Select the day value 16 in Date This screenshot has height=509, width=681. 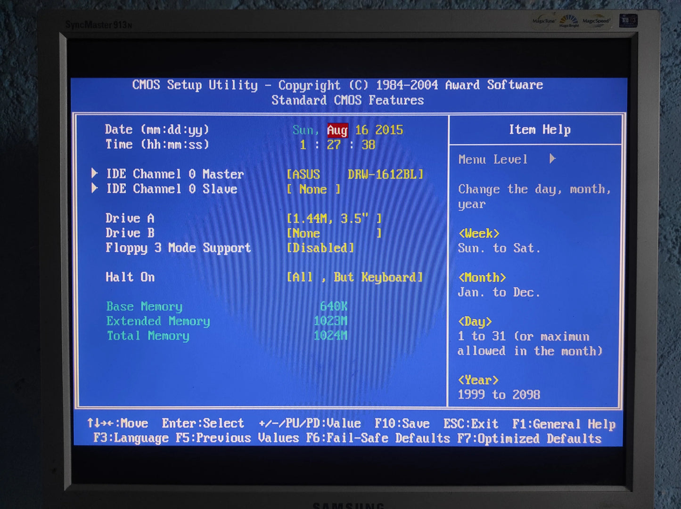click(x=361, y=130)
